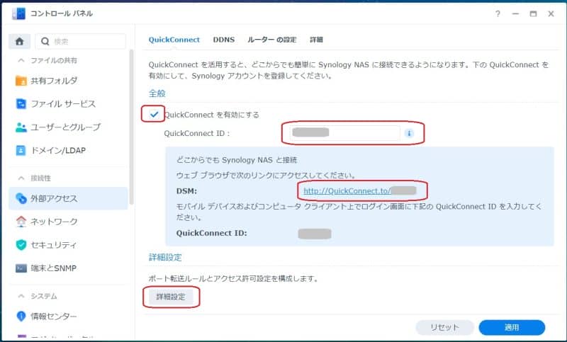This screenshot has height=342, width=567.
Task: Click the ユーザーとグループ icon
Action: [x=21, y=127]
